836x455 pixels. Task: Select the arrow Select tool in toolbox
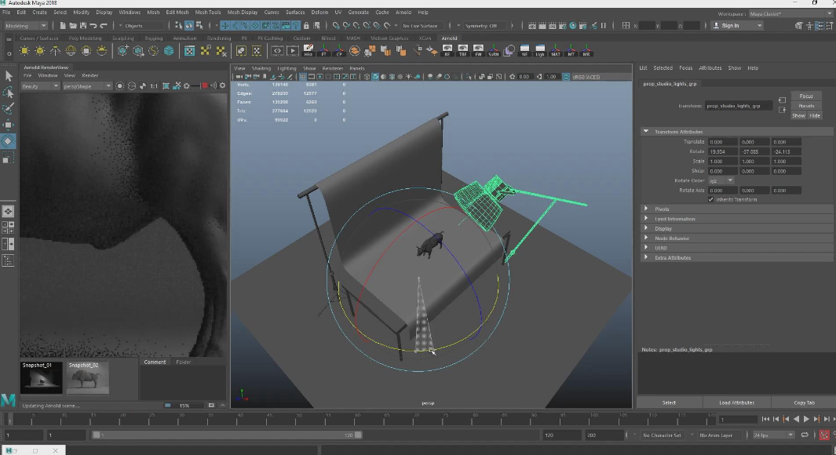[9, 76]
